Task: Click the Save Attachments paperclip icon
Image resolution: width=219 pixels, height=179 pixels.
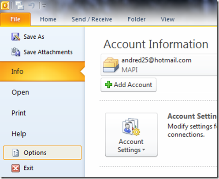Action: click(16, 52)
